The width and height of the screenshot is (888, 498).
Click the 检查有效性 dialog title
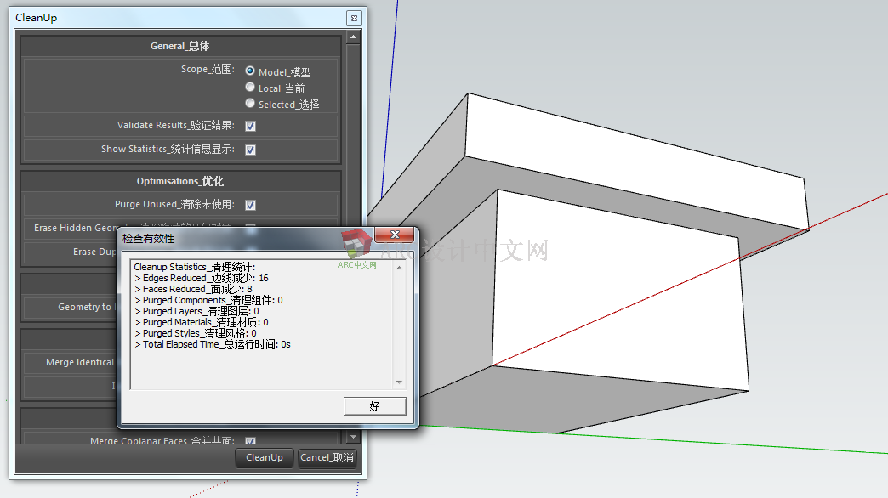coord(148,239)
